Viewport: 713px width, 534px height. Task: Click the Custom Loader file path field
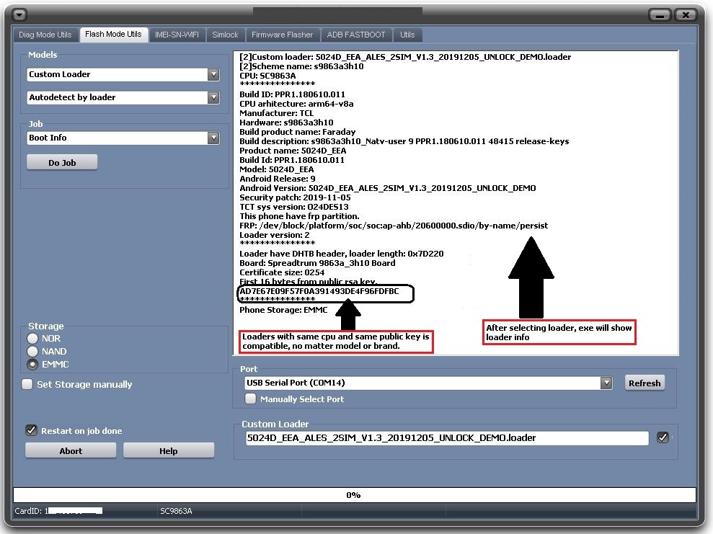(446, 438)
